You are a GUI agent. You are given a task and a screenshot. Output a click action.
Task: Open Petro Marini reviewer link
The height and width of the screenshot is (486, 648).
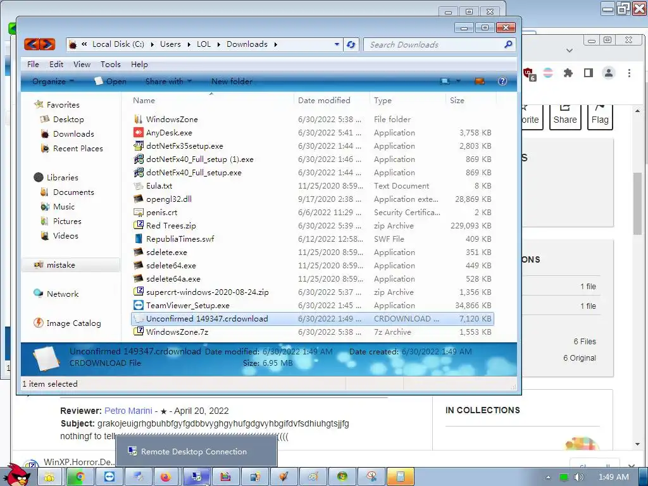[x=128, y=411]
